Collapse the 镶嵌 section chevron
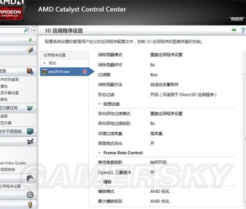This screenshot has height=209, width=246. [99, 181]
